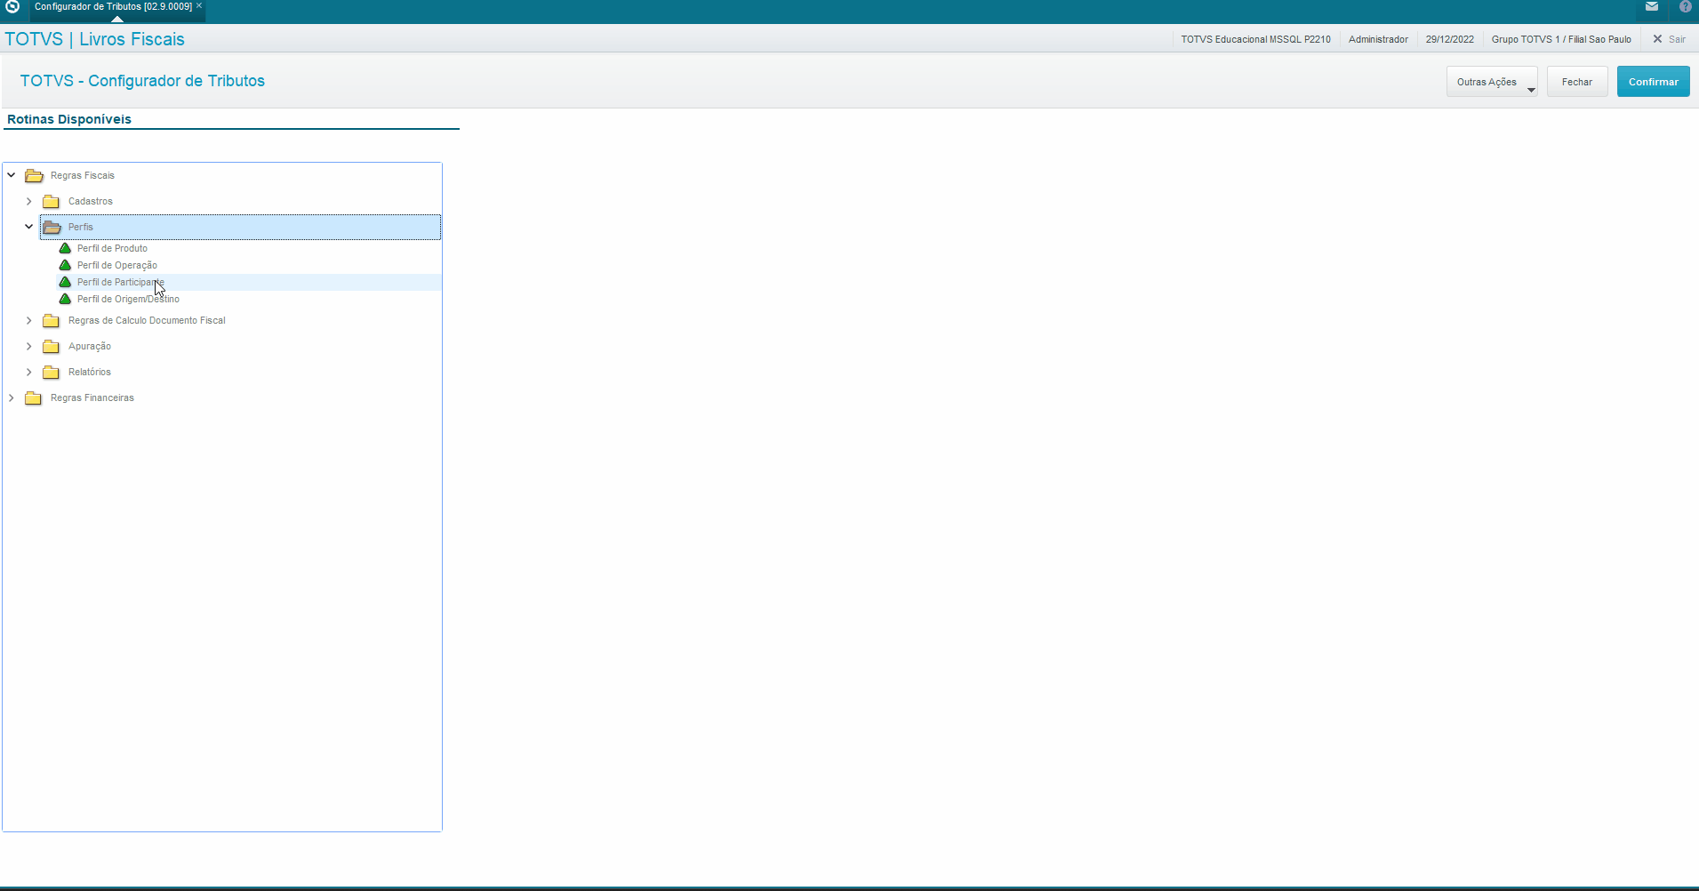Image resolution: width=1699 pixels, height=891 pixels.
Task: Collapse the Perfis tree node
Action: click(29, 227)
